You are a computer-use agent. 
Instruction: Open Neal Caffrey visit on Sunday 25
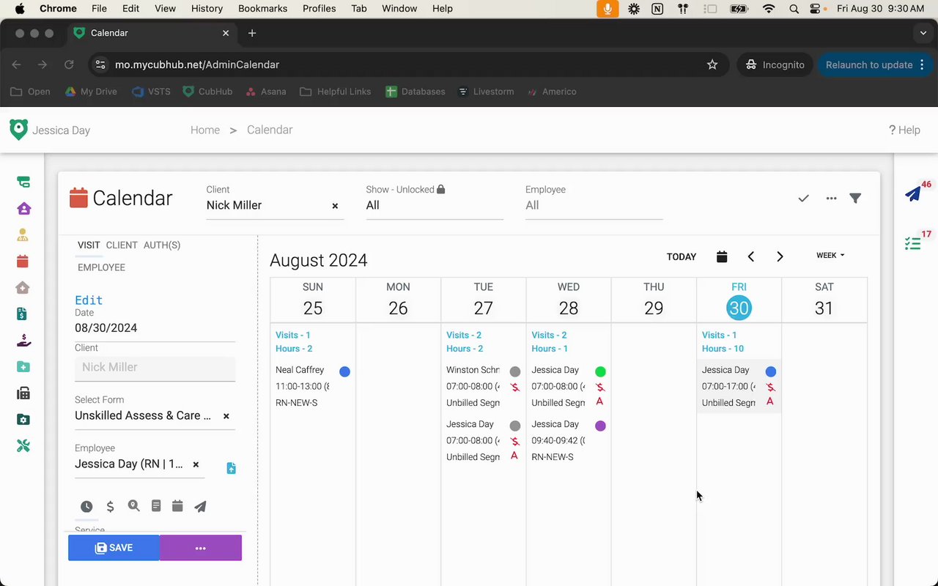point(313,386)
